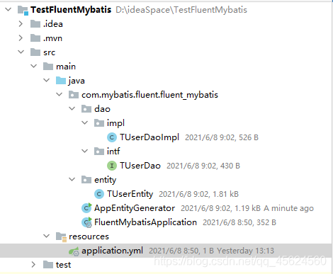Open the FluentMybatisApplication file

pos(145,222)
